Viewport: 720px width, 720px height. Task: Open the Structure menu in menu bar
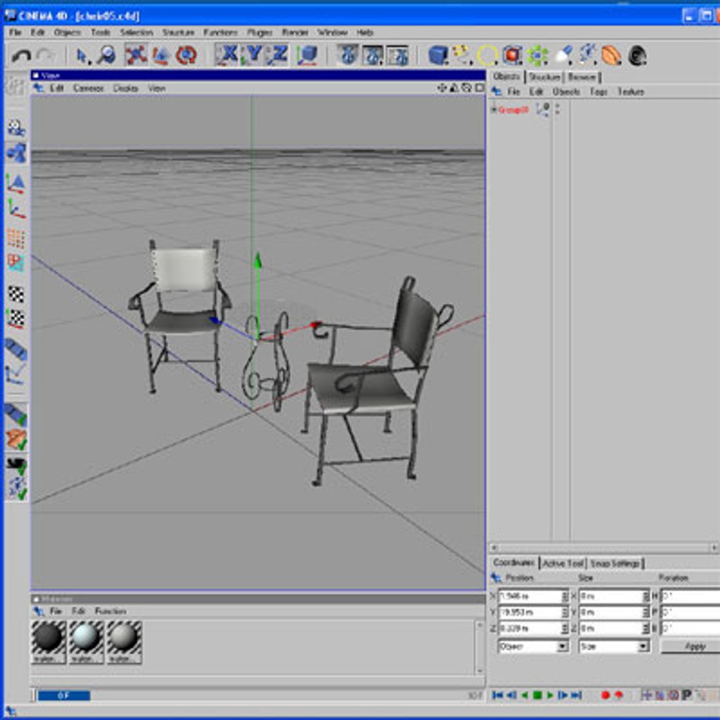coord(178,33)
